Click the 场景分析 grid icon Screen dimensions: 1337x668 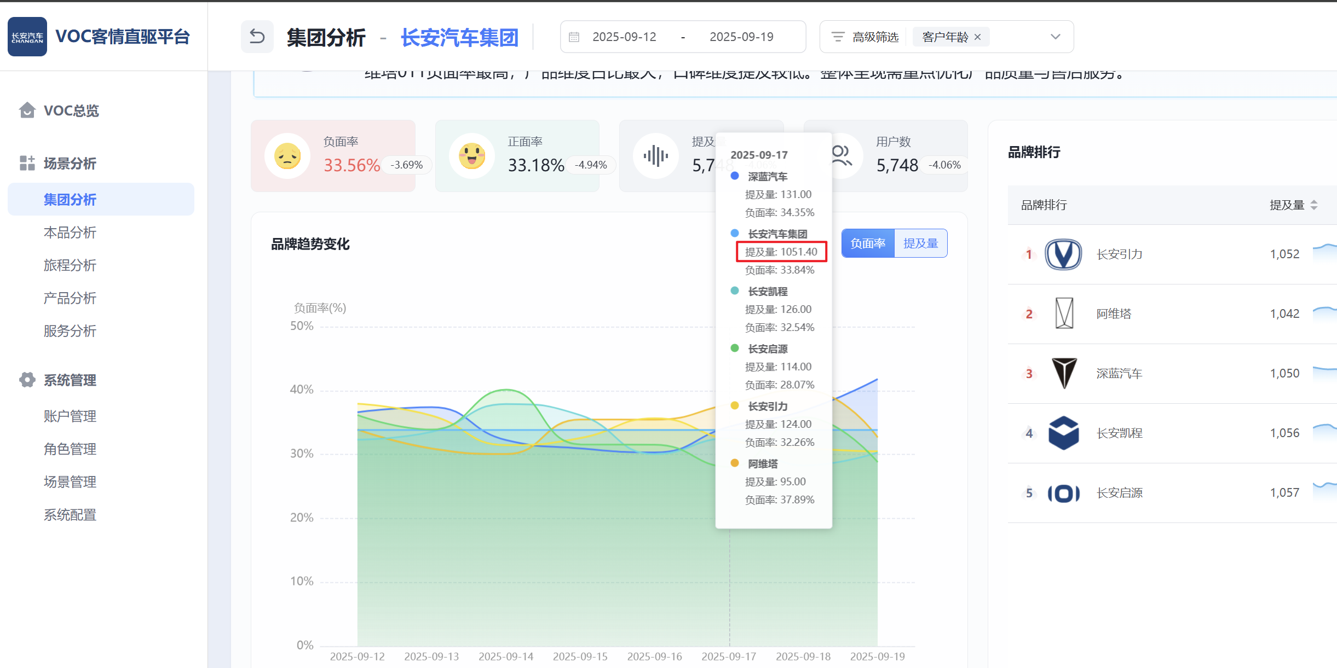click(27, 163)
